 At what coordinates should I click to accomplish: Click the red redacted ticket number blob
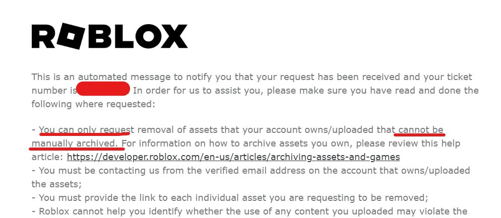coord(103,89)
